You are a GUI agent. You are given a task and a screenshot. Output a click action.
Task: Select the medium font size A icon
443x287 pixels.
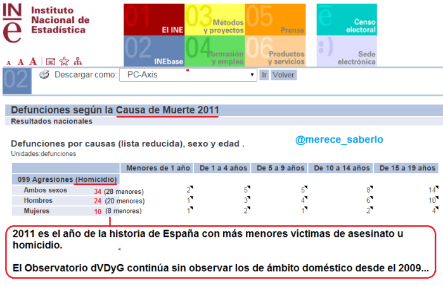21,62
